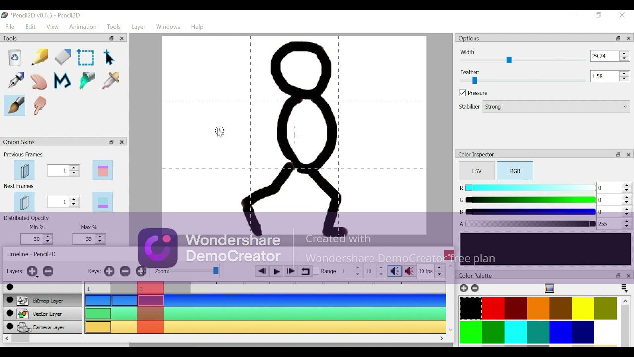This screenshot has width=634, height=357.
Task: Open the Stabilizer dropdown
Action: [x=556, y=107]
